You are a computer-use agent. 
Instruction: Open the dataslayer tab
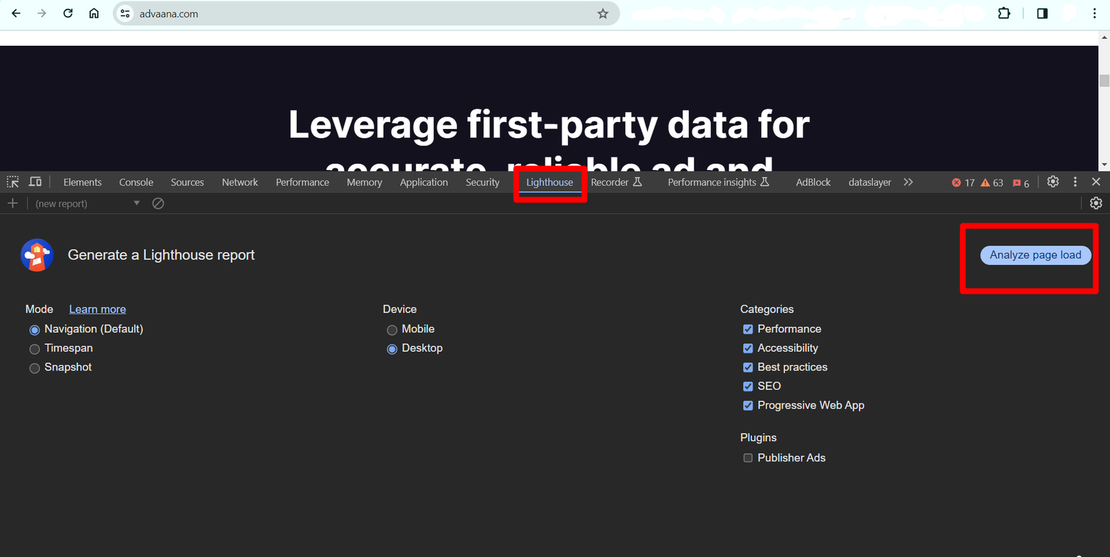pyautogui.click(x=870, y=182)
